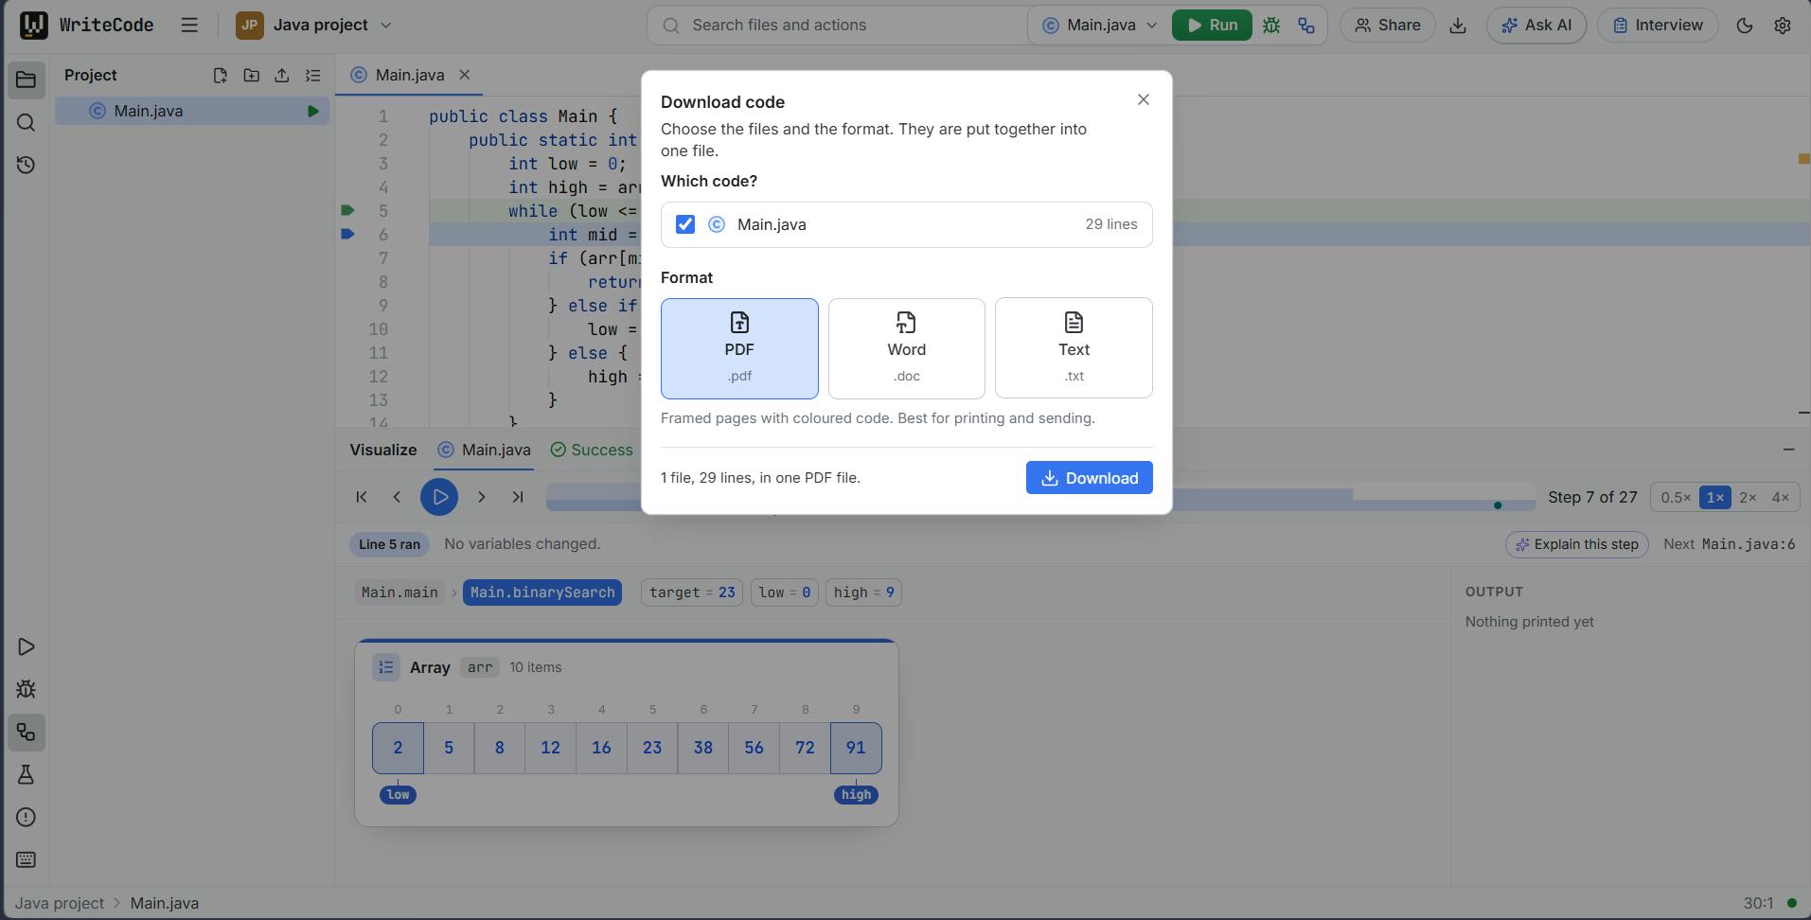Open the Main.java run configuration dropdown
The image size is (1811, 920).
tap(1100, 26)
